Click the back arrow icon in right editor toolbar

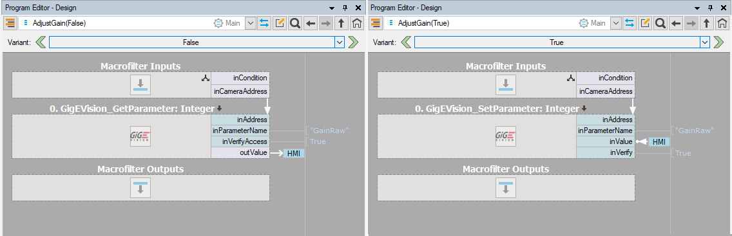point(676,23)
